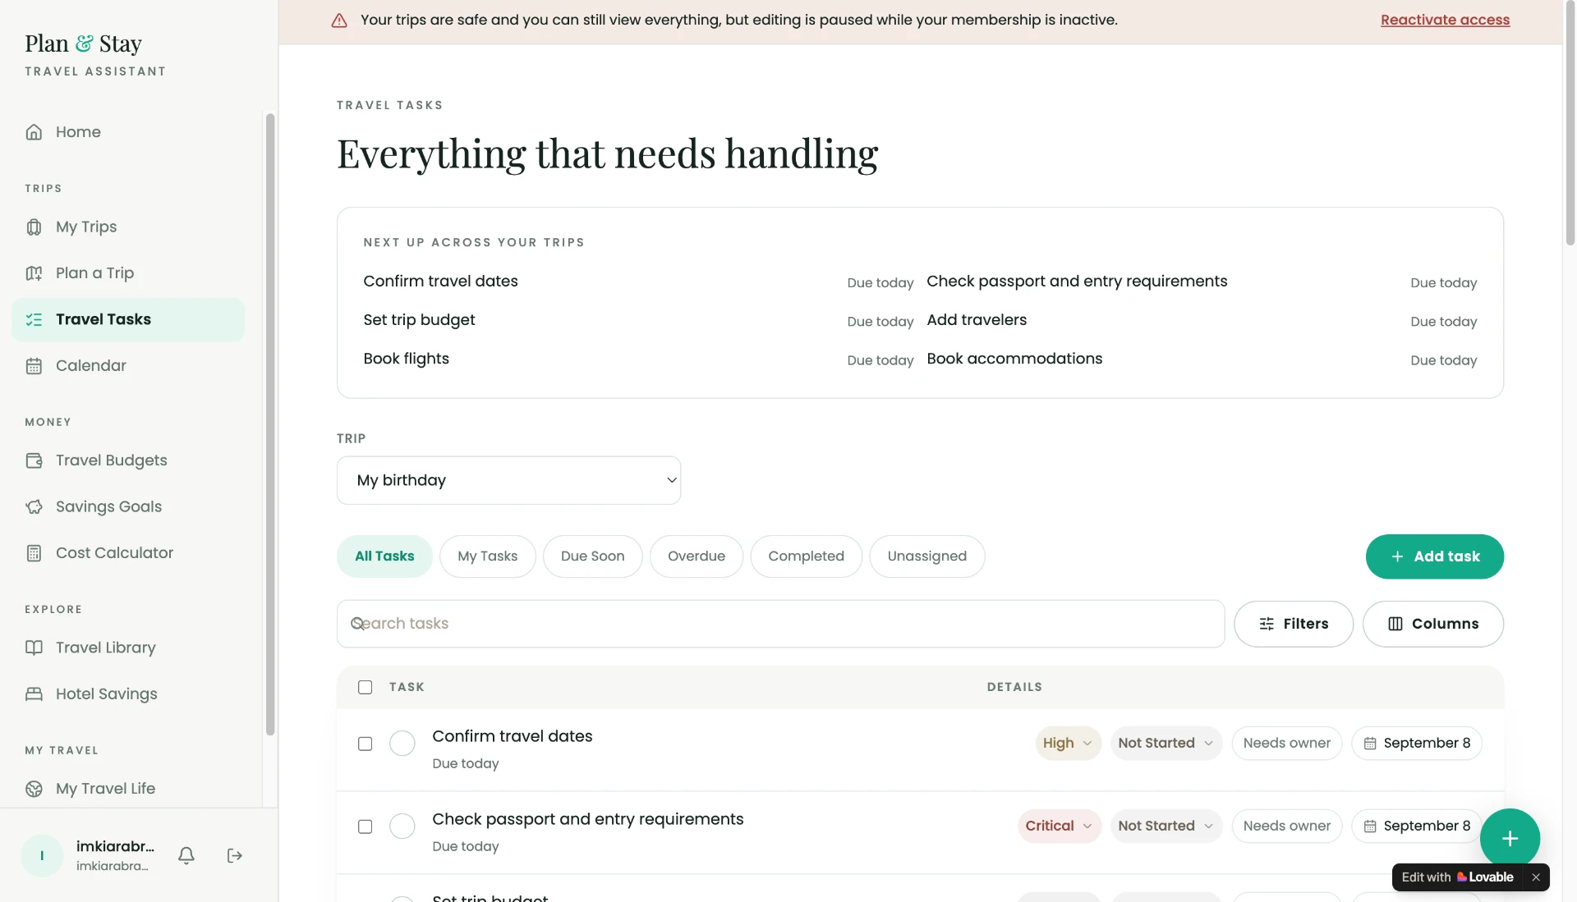1577x902 pixels.
Task: Switch to the Completed tab
Action: pos(806,556)
